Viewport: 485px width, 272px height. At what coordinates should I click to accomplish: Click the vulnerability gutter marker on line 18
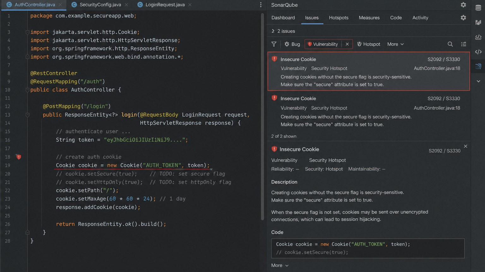click(x=19, y=157)
